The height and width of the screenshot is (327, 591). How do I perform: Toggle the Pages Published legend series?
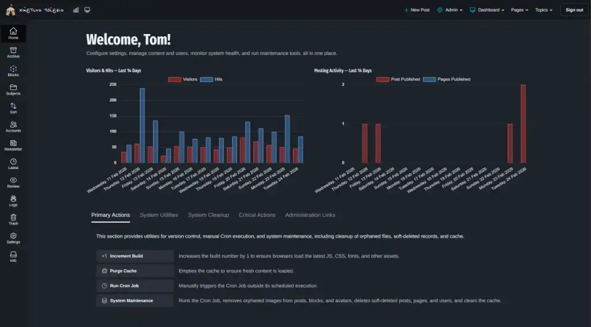click(446, 79)
